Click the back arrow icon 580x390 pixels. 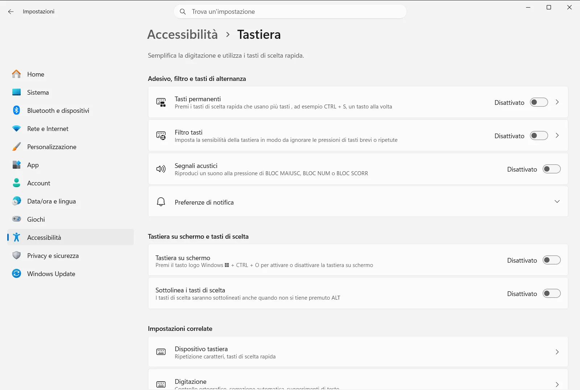click(11, 12)
